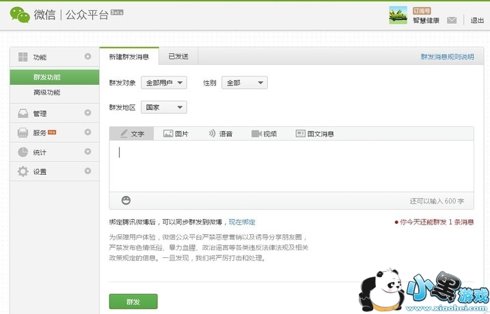Screen dimensions: 490x314
Task: Click the WeChat logo icon
Action: (20, 14)
